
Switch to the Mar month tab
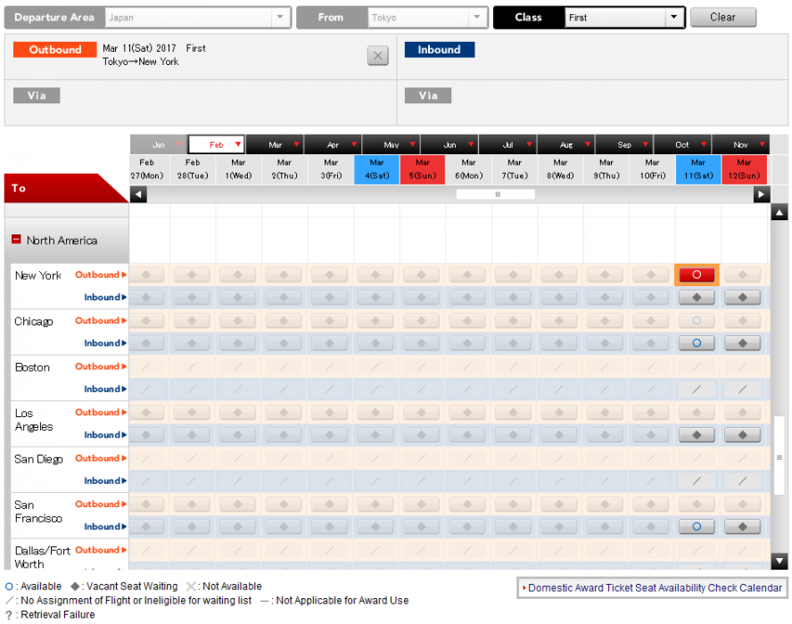coord(275,144)
